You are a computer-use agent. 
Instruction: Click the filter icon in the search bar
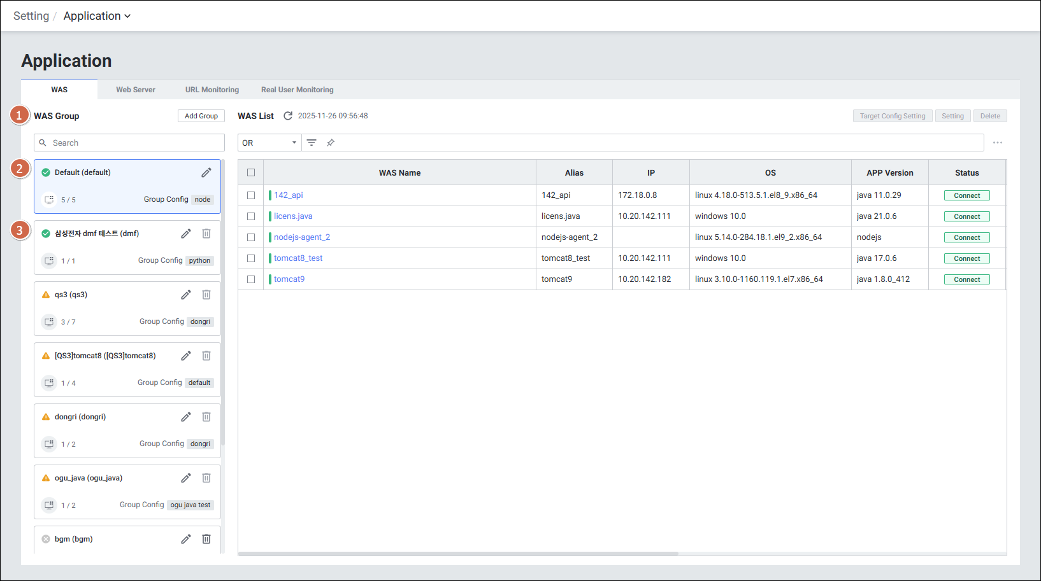pos(312,143)
